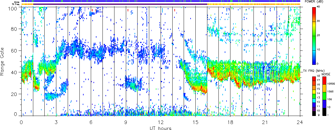This screenshot has width=335, height=130.
Task: Click the x-axis tick label 12
Action: point(161,122)
